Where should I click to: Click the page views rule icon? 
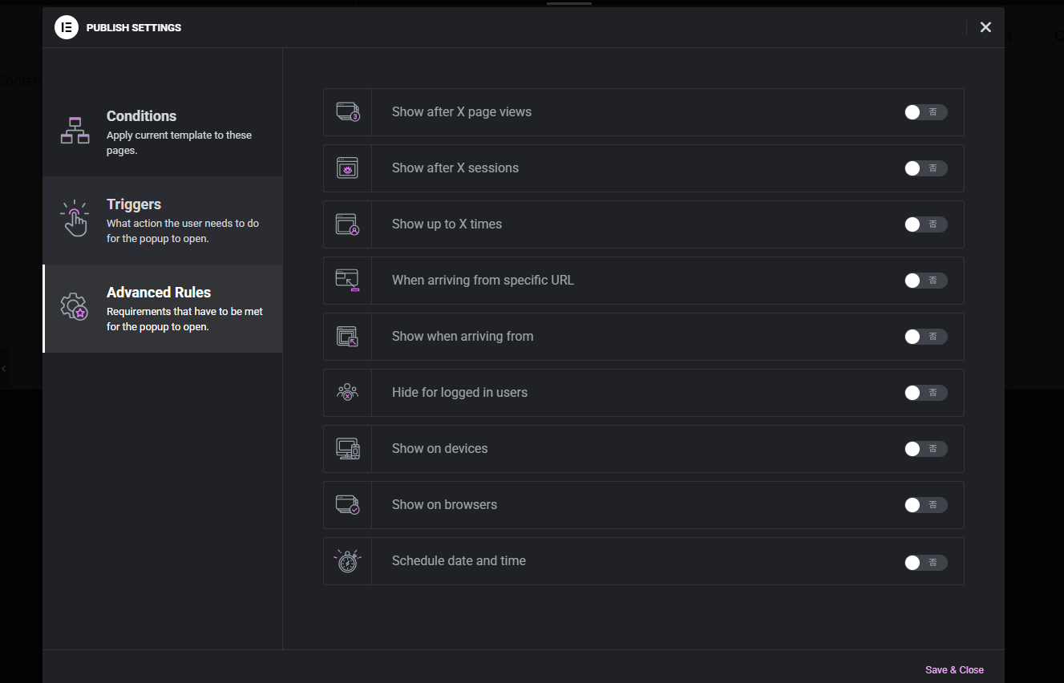click(347, 112)
